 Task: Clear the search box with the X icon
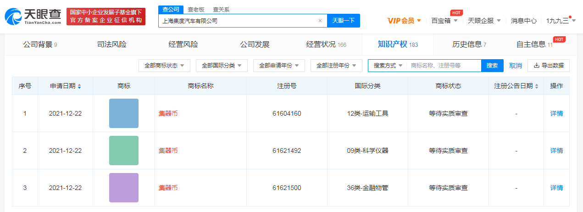point(320,21)
